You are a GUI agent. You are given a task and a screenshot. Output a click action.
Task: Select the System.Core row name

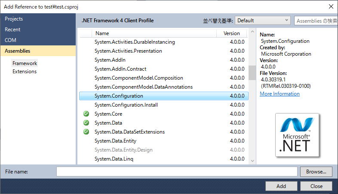click(x=108, y=114)
